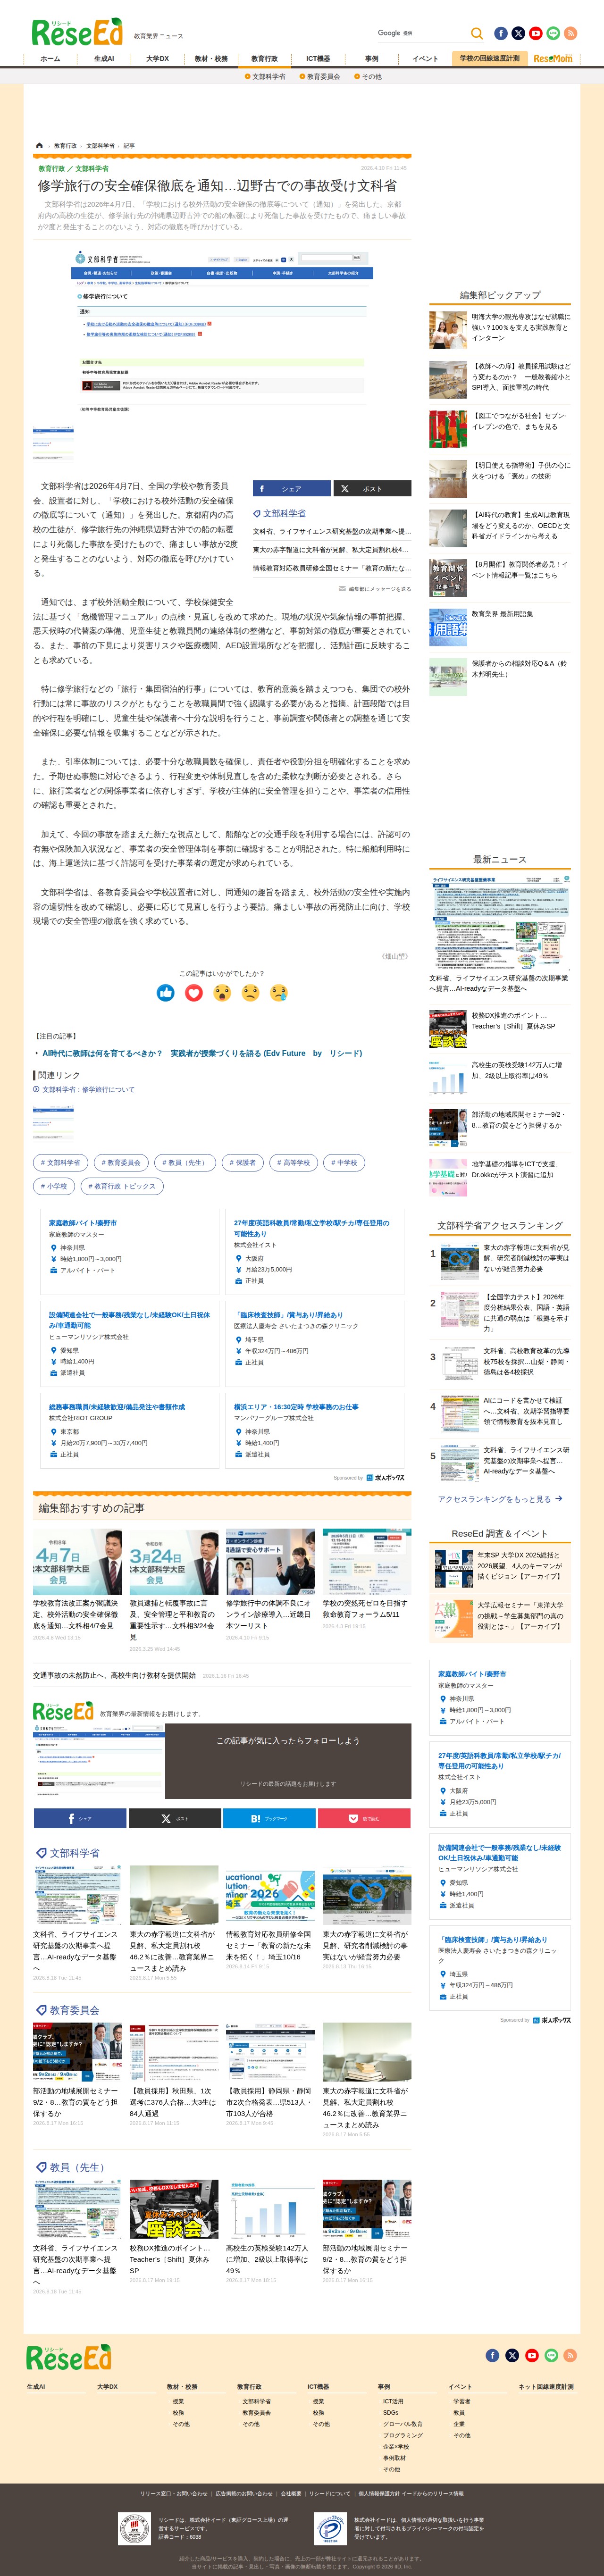The image size is (604, 2576).
Task: Click the # 教育委員会 tag
Action: point(121,1163)
